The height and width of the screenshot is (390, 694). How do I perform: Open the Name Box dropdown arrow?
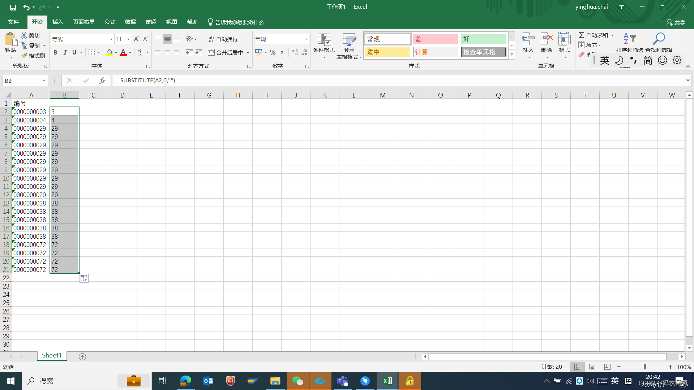coord(44,80)
